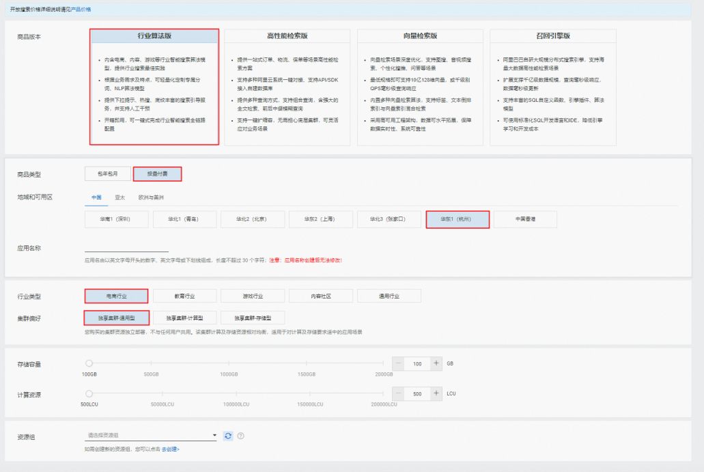The width and height of the screenshot is (704, 472).
Task: Click the 商品版本 section label
Action: point(29,37)
